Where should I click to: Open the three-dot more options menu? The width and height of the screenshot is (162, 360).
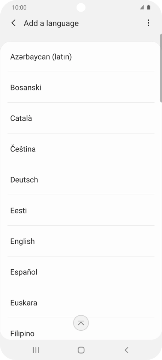point(148,23)
